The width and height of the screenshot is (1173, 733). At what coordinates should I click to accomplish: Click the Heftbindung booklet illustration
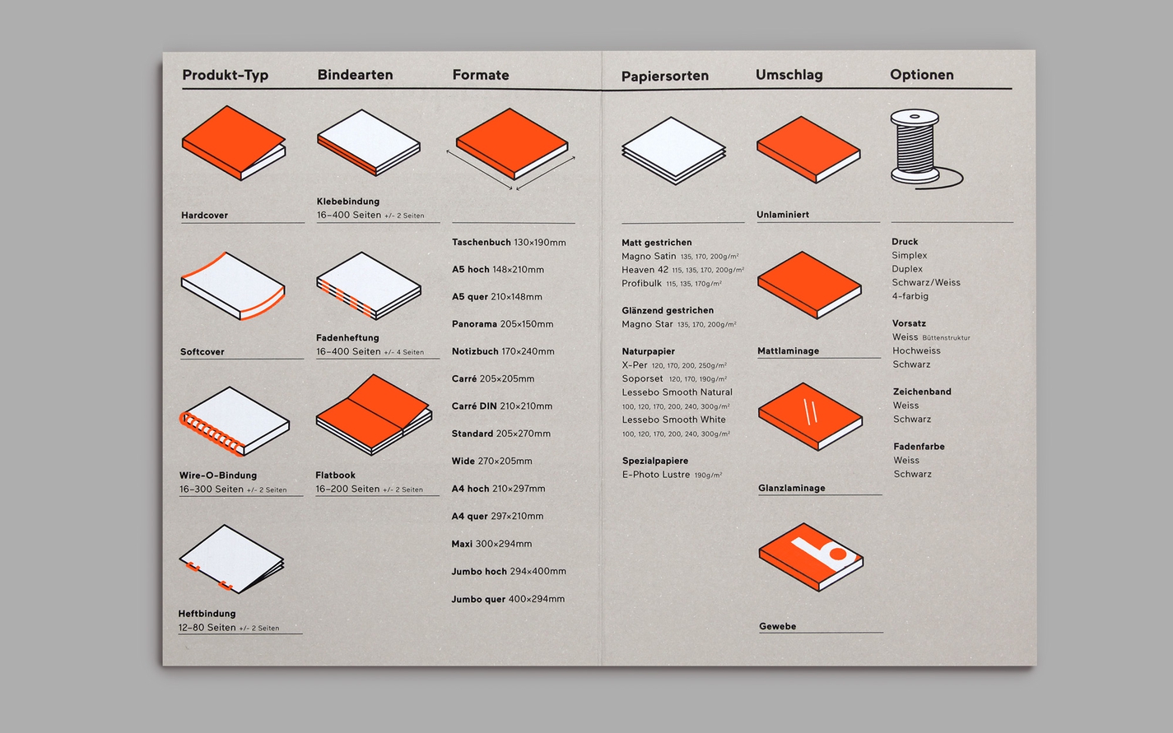click(x=232, y=559)
